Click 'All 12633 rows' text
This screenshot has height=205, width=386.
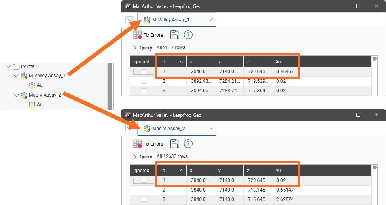(x=172, y=156)
